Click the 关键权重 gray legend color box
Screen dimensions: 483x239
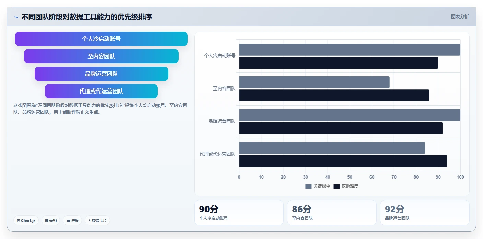308,187
